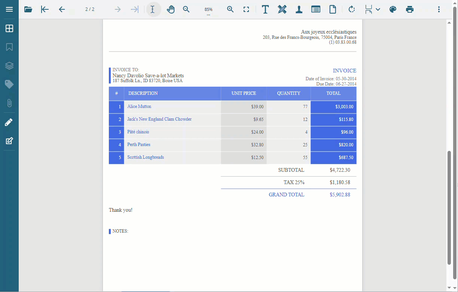458x292 pixels.
Task: Click the quantity value 77
Action: [x=305, y=107]
